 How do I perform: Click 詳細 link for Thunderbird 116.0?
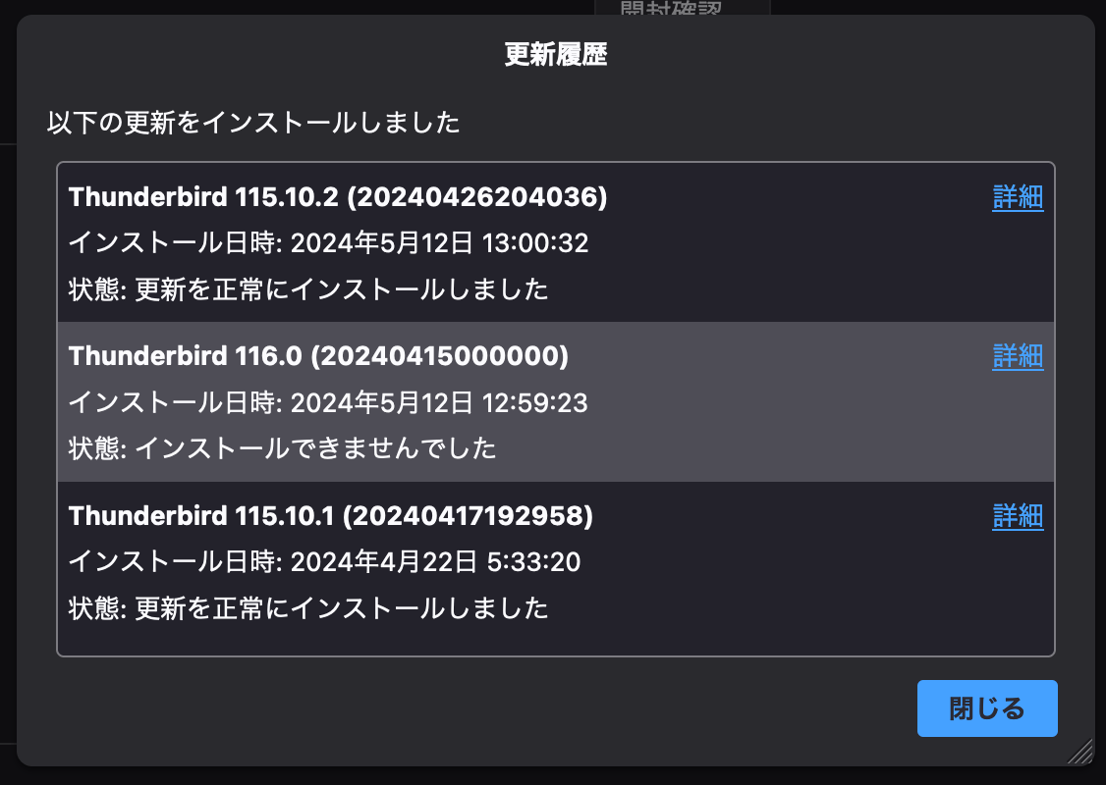tap(1018, 356)
